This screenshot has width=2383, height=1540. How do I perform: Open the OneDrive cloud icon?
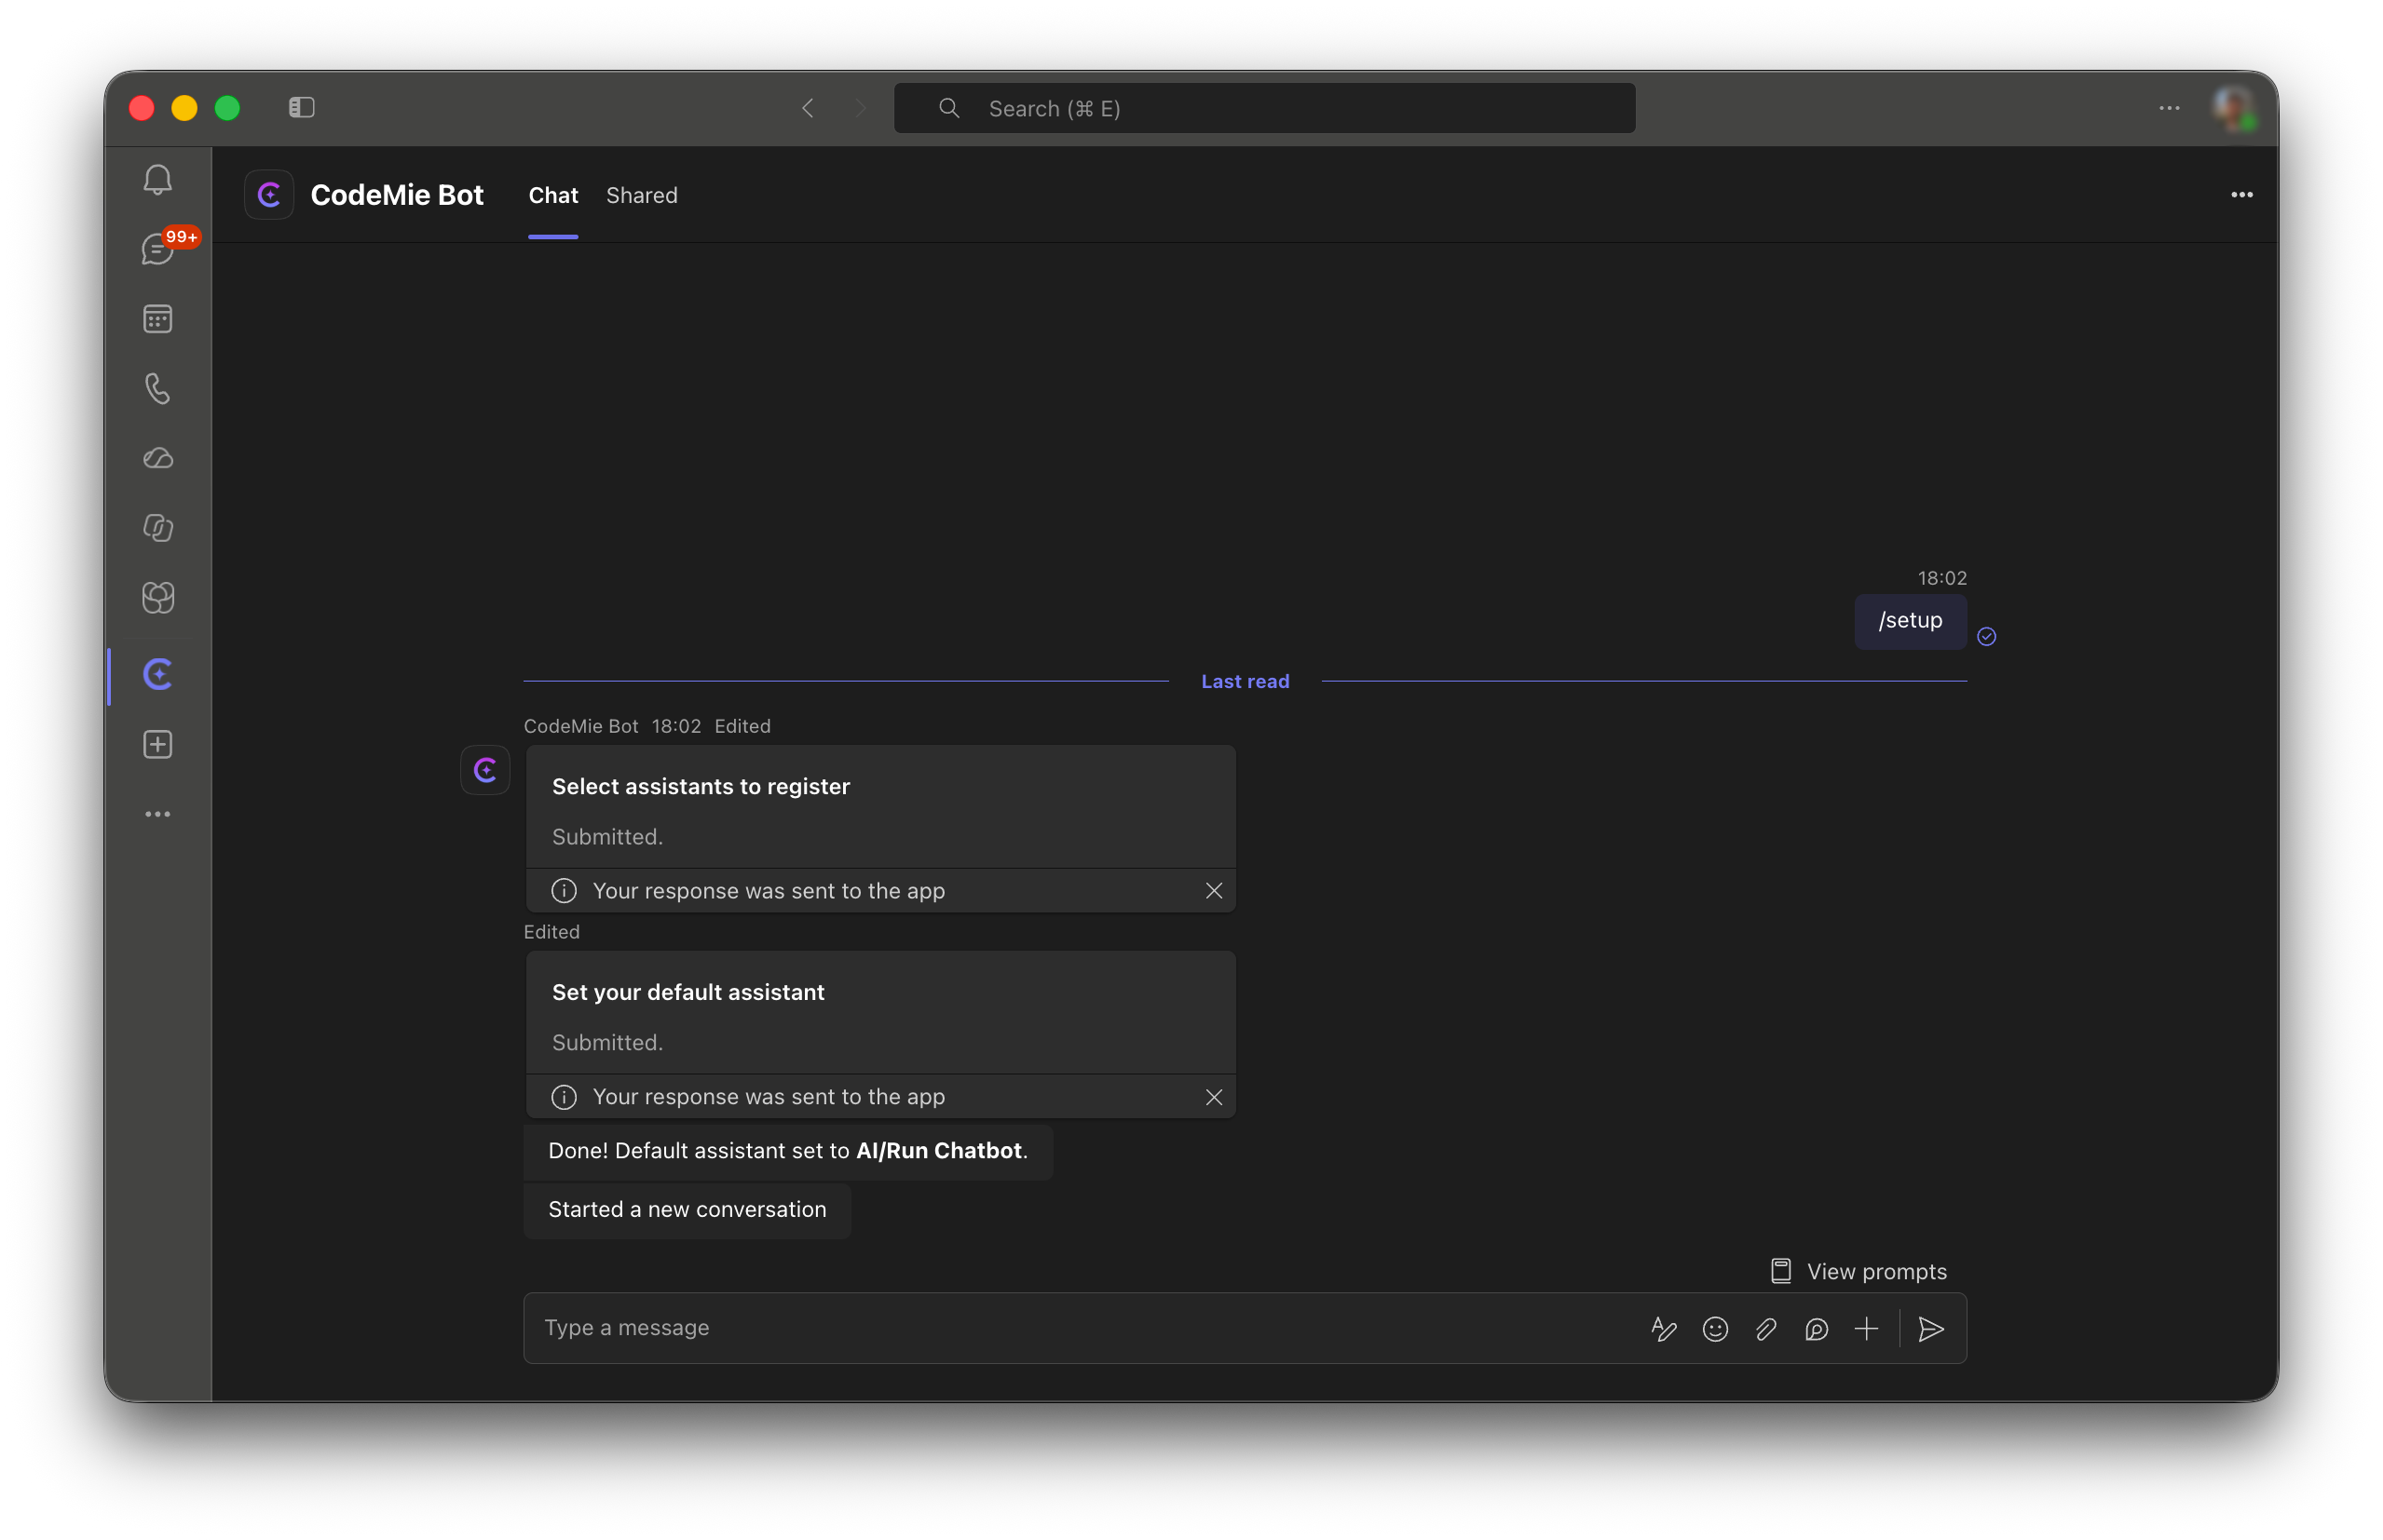pos(158,458)
